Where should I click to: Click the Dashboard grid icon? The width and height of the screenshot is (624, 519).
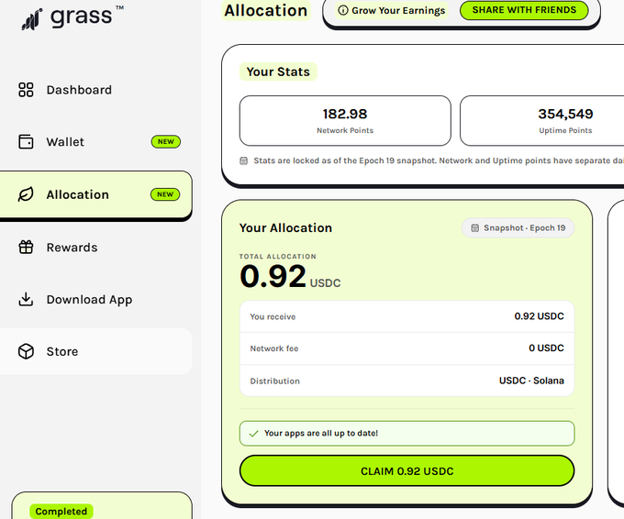[26, 90]
